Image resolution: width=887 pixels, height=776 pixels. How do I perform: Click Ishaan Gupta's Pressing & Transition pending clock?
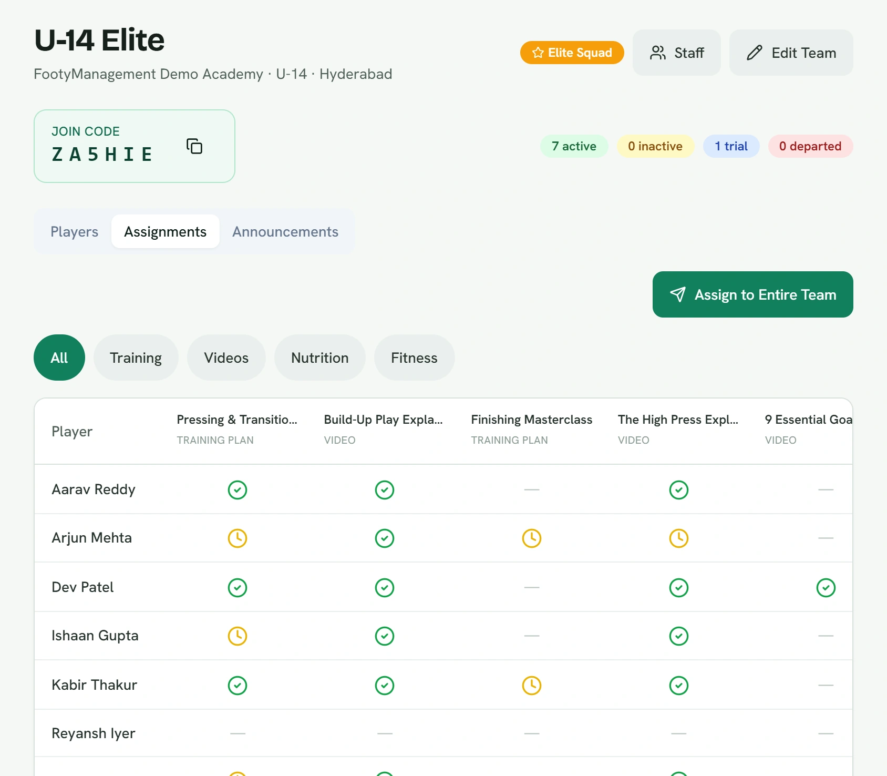pyautogui.click(x=238, y=636)
